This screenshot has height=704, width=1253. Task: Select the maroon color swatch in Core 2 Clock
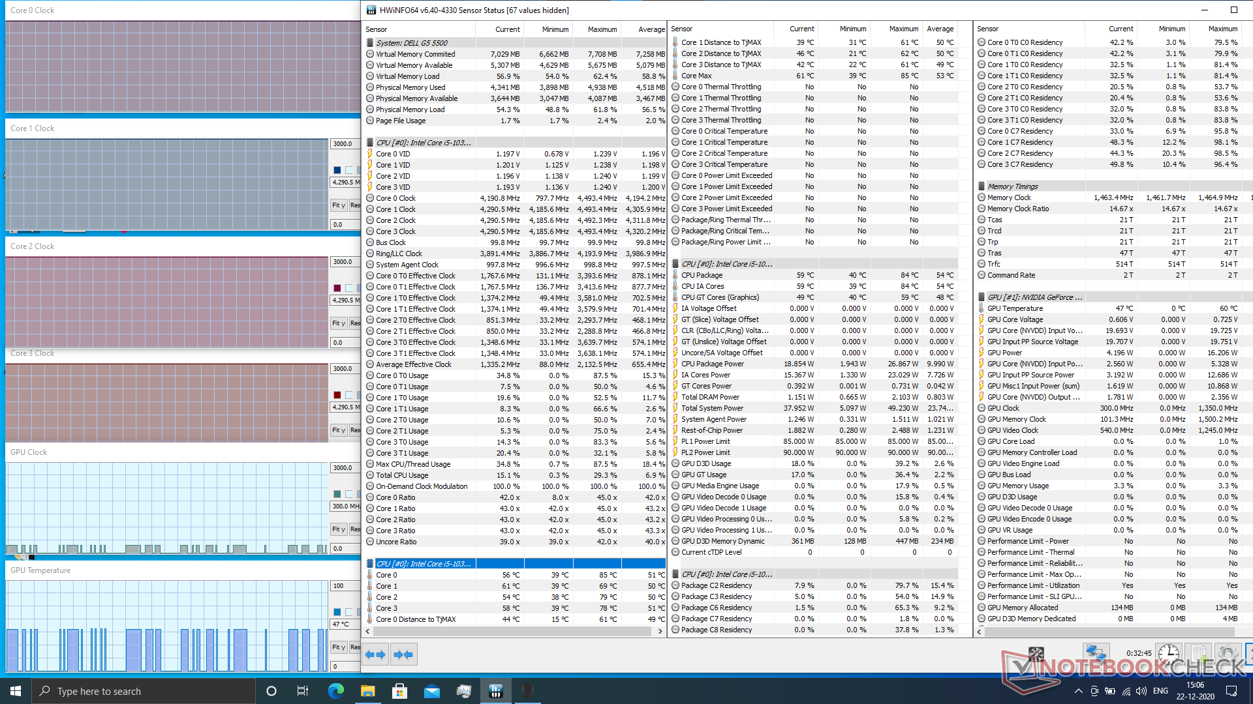pos(337,288)
